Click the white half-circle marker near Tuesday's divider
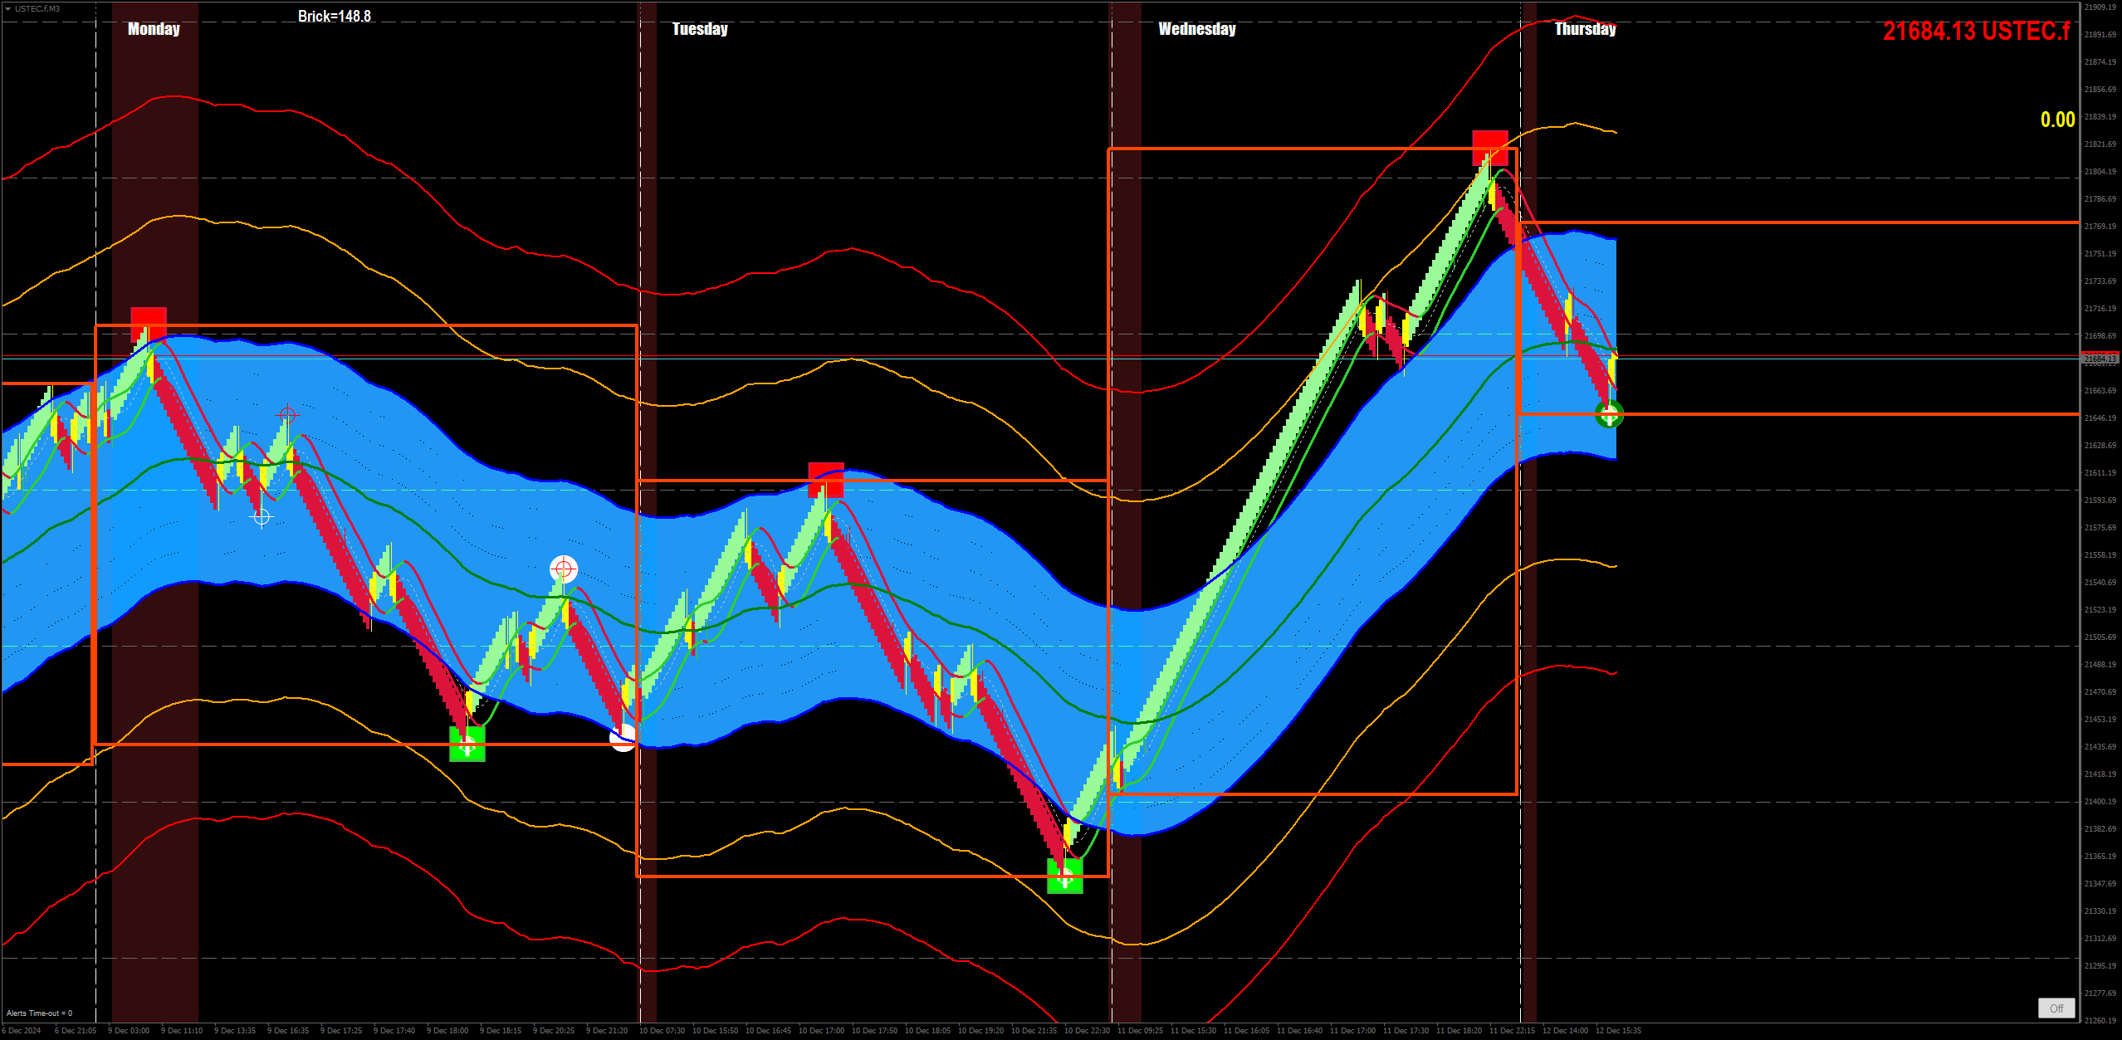2122x1040 pixels. pos(623,737)
